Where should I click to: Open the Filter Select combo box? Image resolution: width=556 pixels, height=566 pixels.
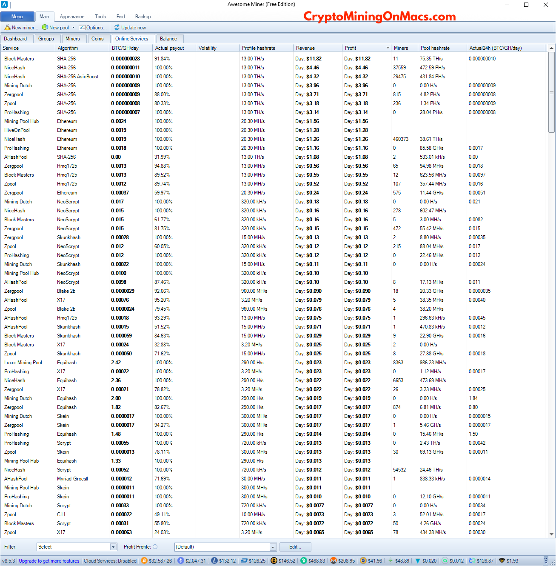(77, 547)
